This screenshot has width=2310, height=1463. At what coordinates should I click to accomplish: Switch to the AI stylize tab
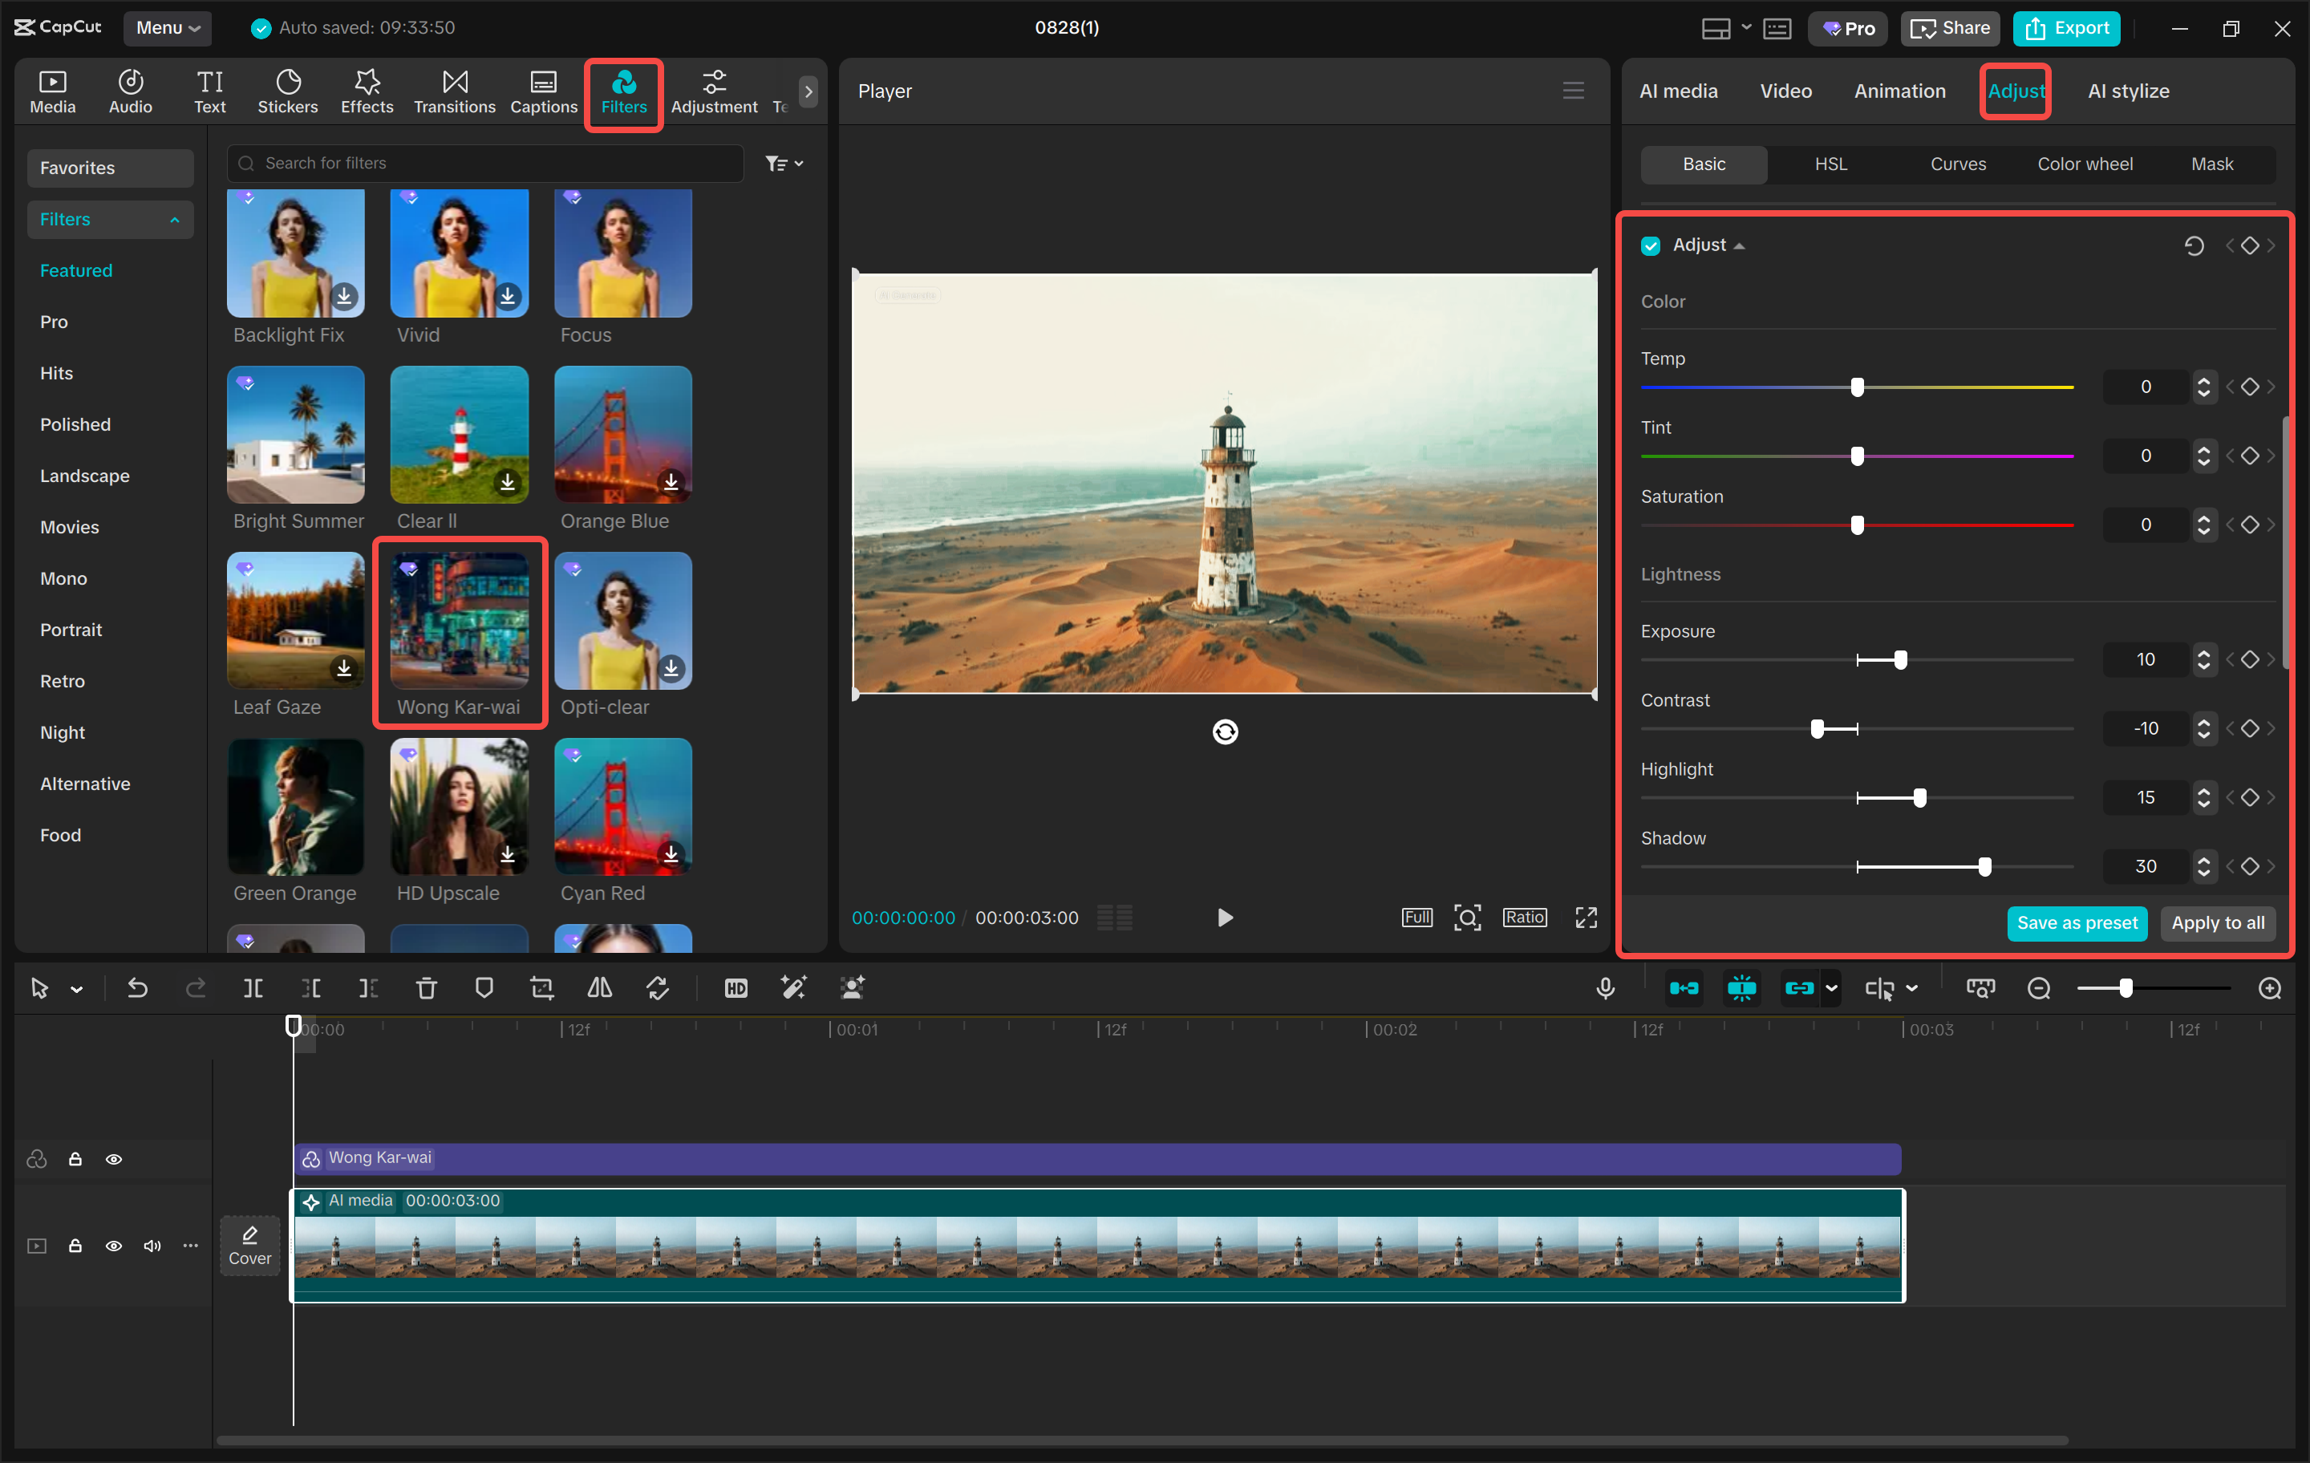[2128, 90]
